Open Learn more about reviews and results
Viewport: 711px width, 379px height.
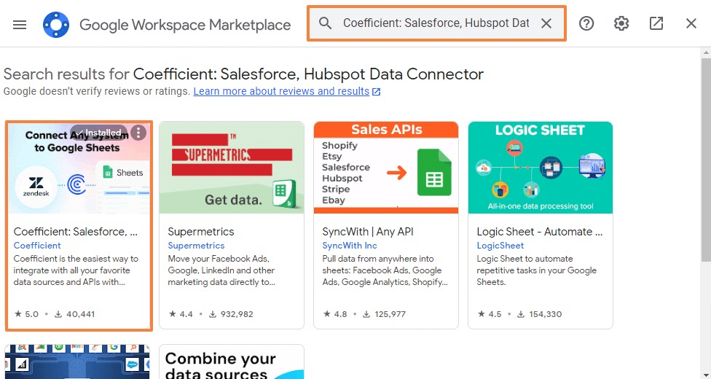coord(286,91)
